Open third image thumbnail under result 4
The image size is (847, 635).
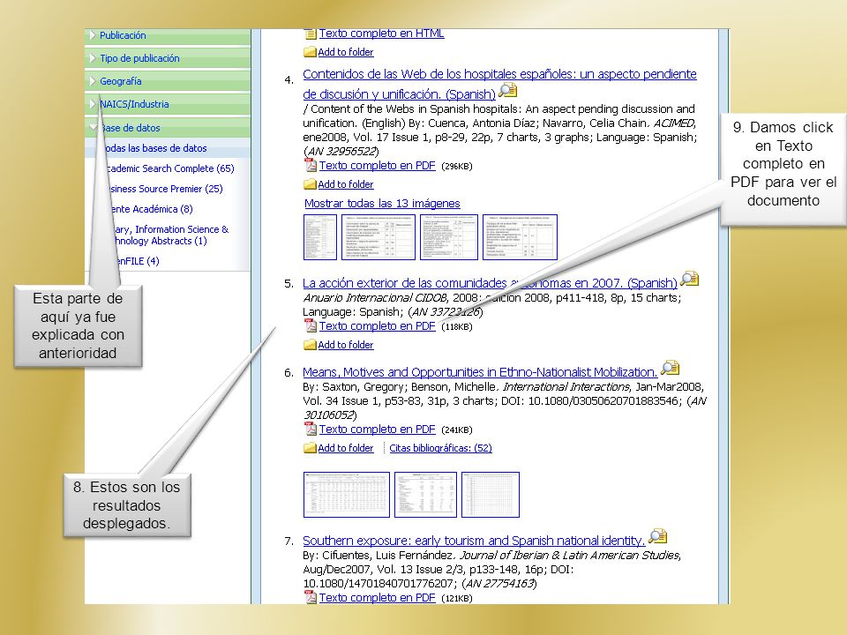tap(449, 237)
